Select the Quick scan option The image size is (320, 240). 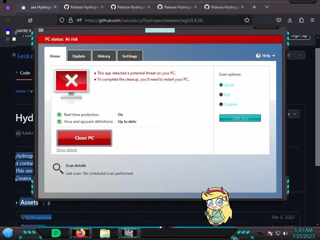[x=227, y=85]
